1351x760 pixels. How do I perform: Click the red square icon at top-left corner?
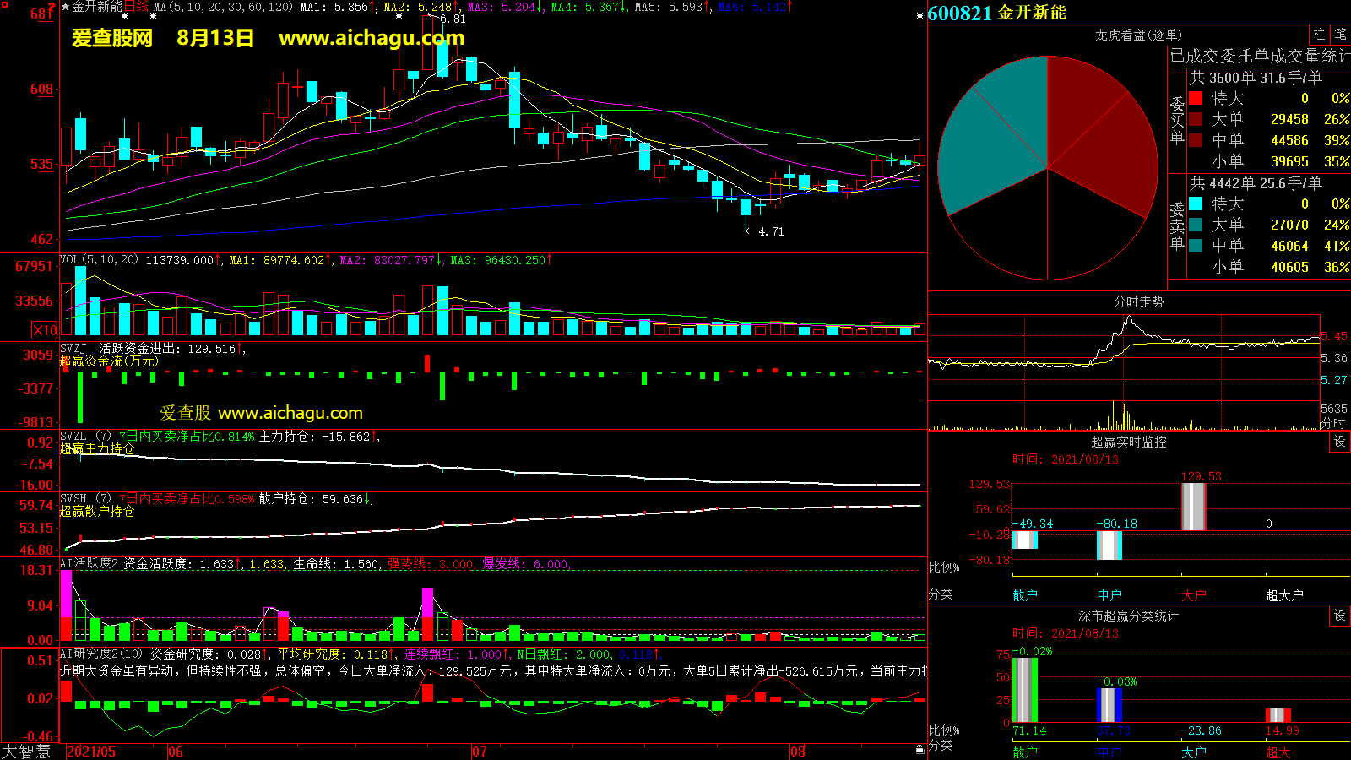pos(4,6)
